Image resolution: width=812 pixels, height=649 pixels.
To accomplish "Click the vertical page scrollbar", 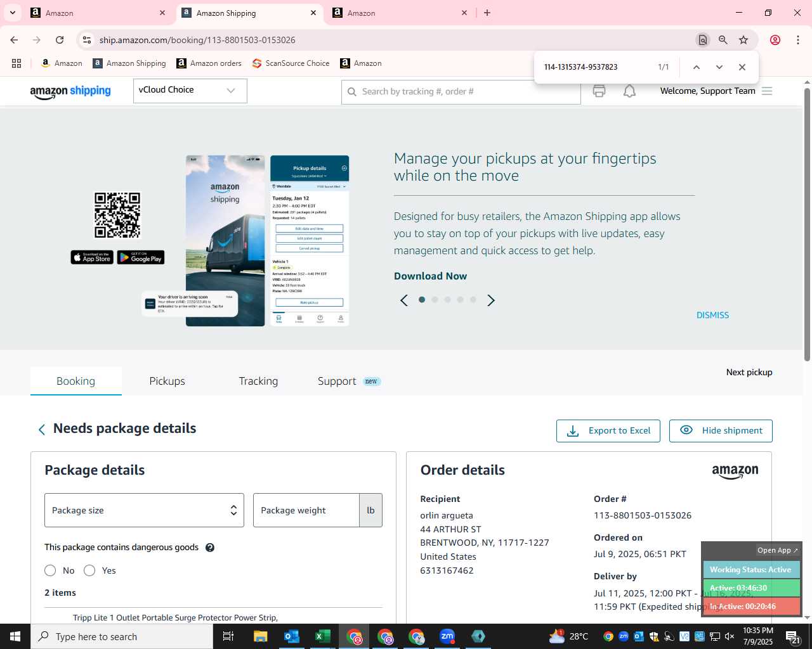I will pyautogui.click(x=807, y=225).
